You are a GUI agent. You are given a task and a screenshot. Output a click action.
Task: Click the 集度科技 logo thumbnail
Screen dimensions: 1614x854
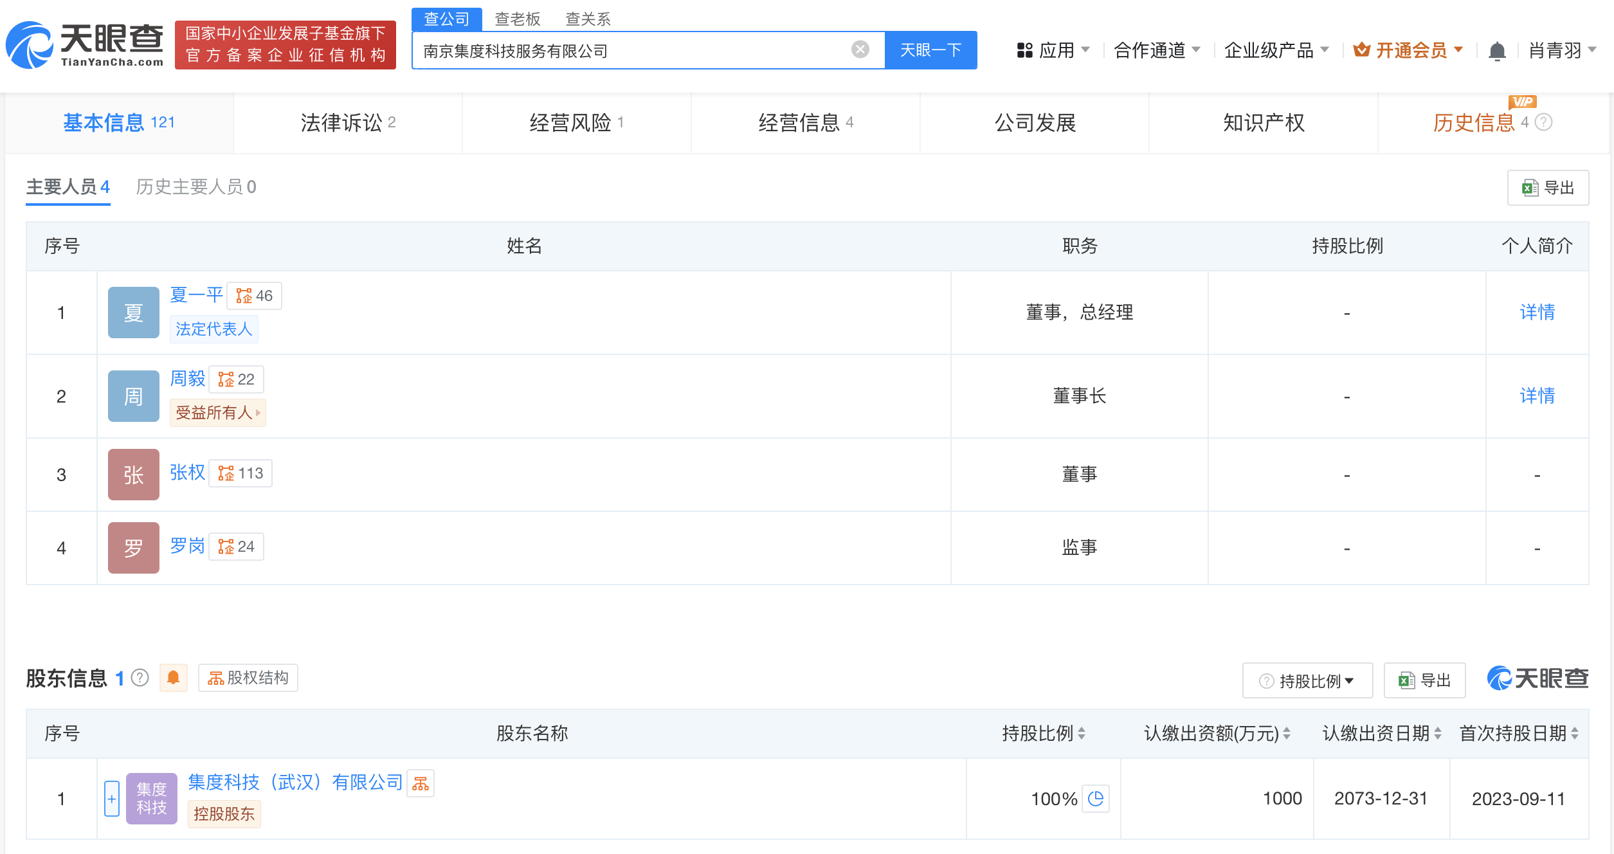point(151,799)
